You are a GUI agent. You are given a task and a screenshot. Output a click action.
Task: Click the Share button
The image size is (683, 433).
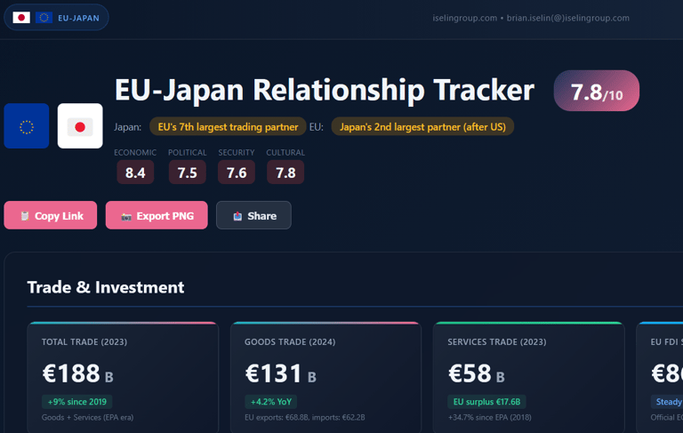point(253,215)
